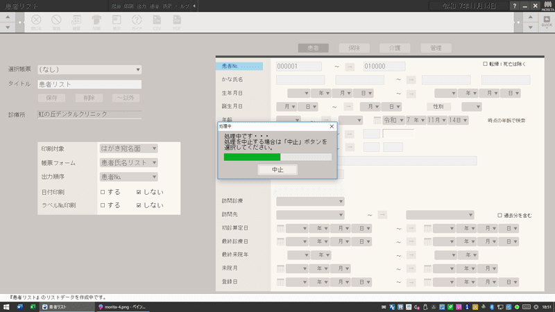Open right calendar icon in 登録日 row
This screenshot has width=555, height=312.
[x=427, y=282]
